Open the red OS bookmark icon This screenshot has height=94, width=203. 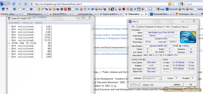[66, 9]
